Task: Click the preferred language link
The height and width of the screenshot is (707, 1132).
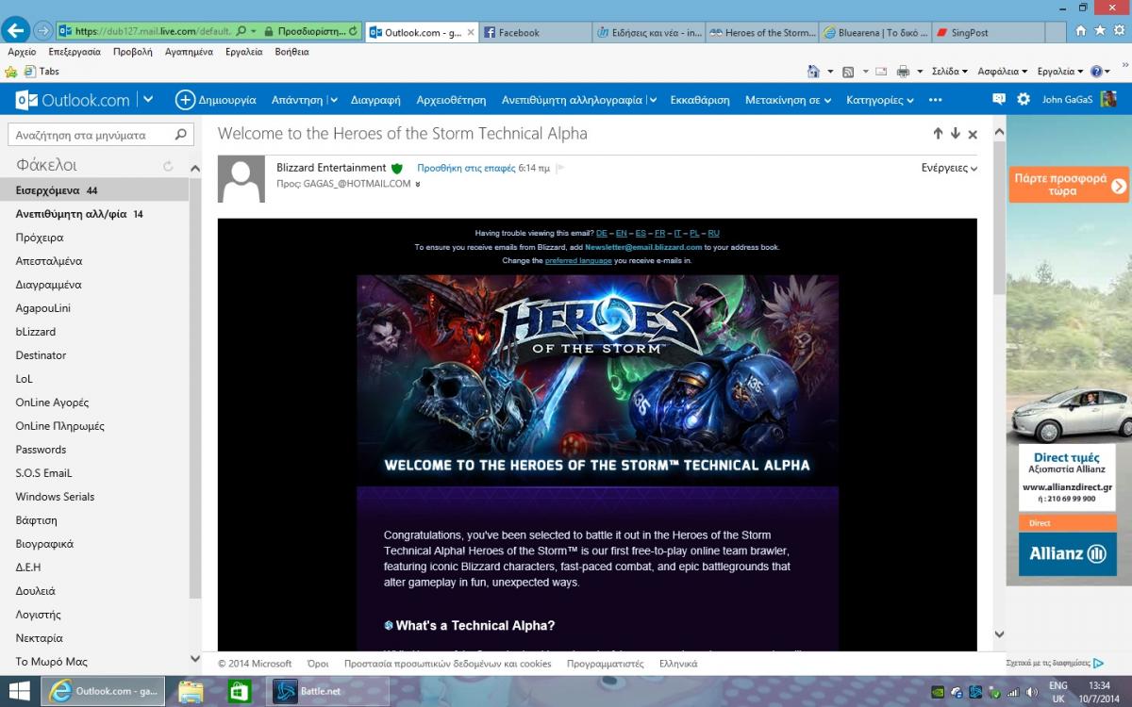Action: (578, 260)
